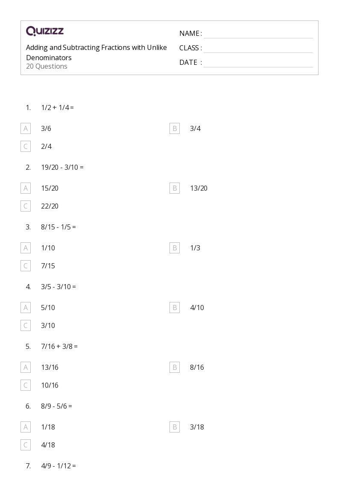The image size is (339, 479).
Task: Click the Quizizz logo
Action: pyautogui.click(x=45, y=31)
